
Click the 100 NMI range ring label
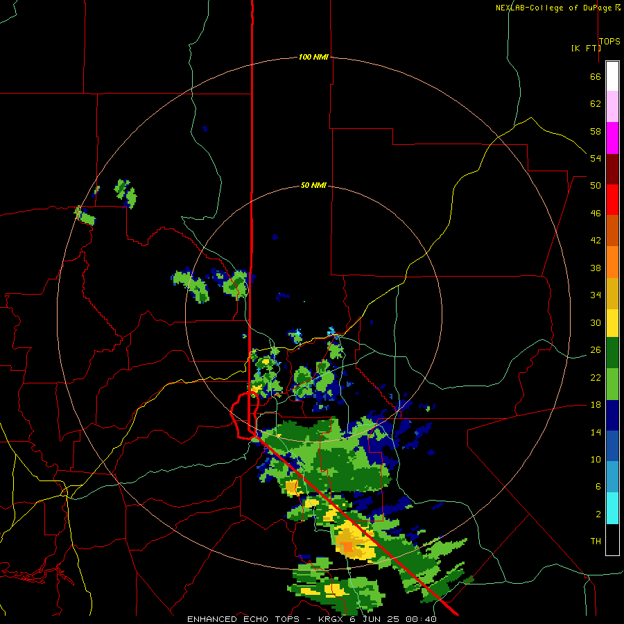tap(313, 57)
